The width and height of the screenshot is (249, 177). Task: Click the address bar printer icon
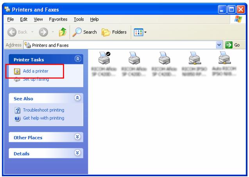(x=28, y=45)
